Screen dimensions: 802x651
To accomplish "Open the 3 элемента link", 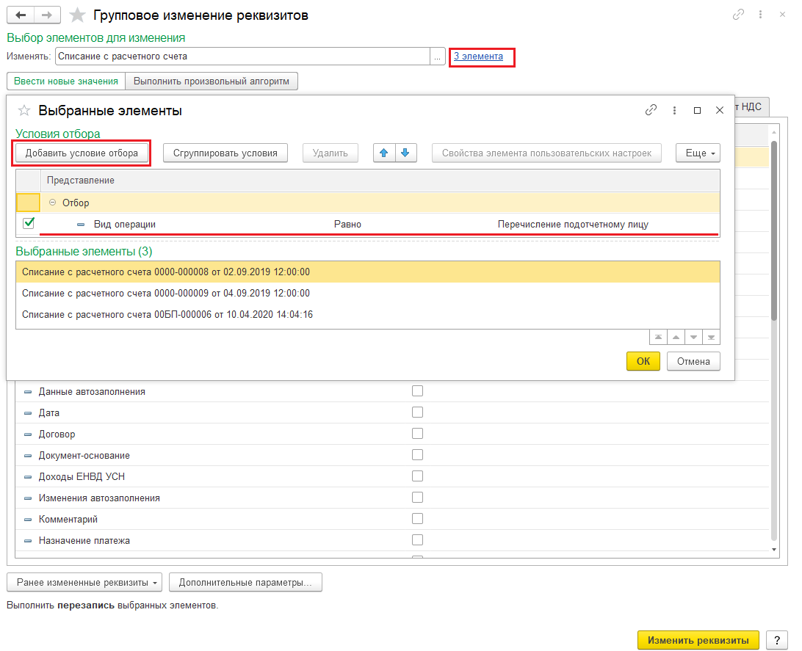I will (478, 57).
